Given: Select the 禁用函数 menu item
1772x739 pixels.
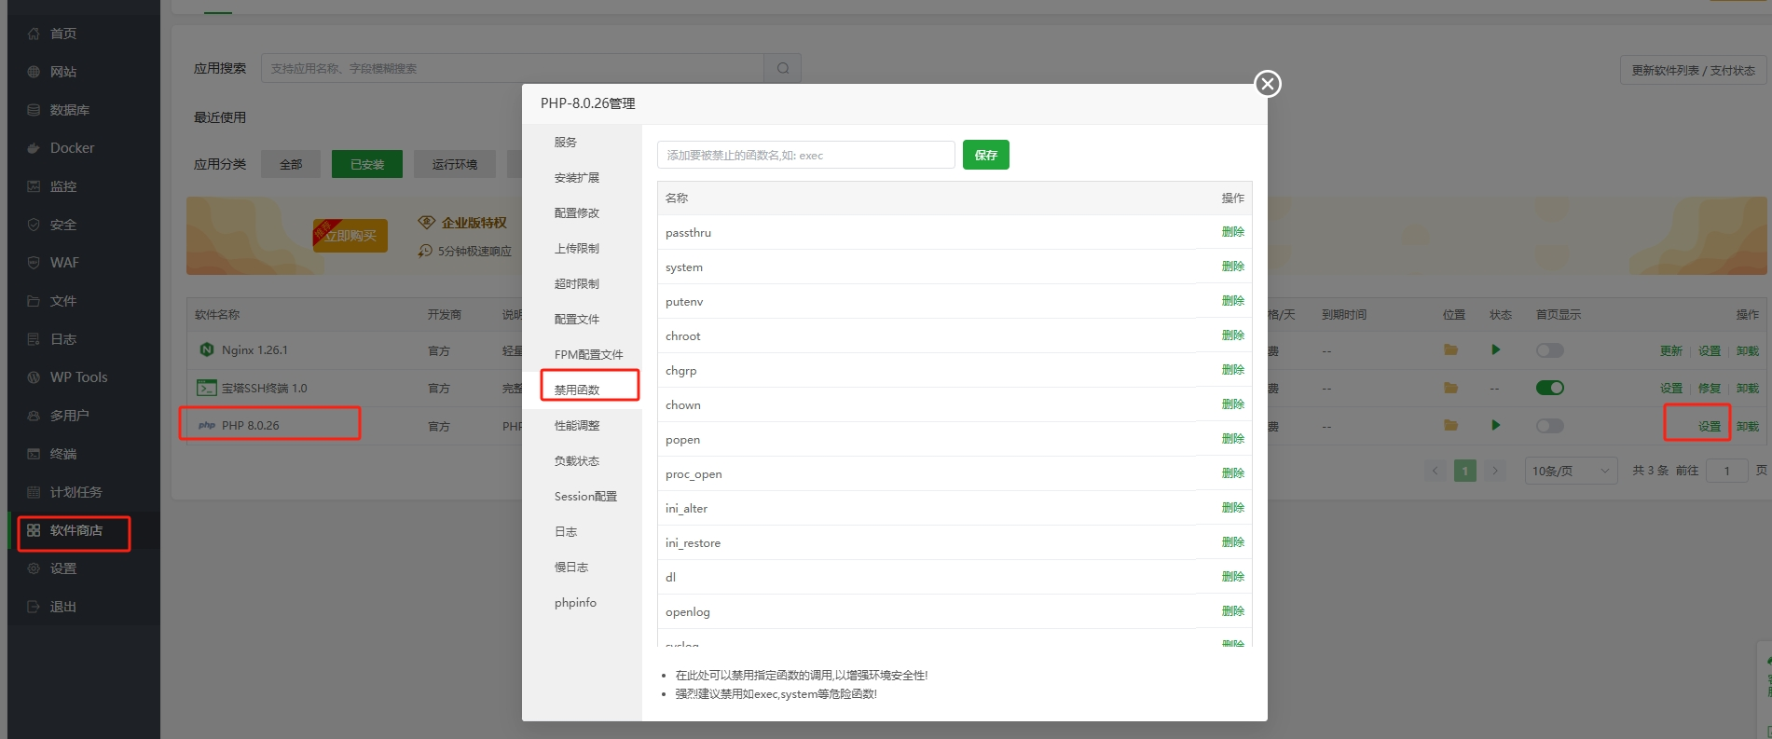Looking at the screenshot, I should [577, 390].
